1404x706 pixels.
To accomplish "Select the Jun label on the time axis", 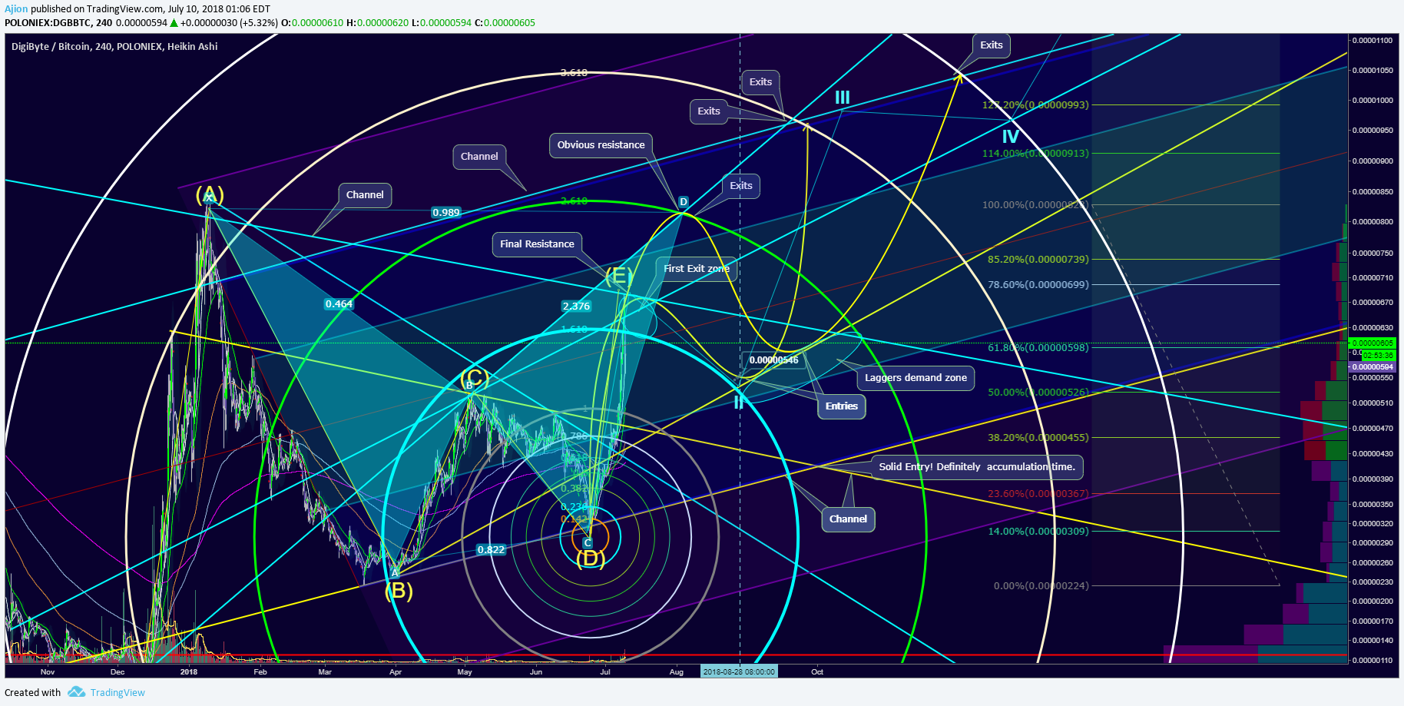I will (x=536, y=672).
